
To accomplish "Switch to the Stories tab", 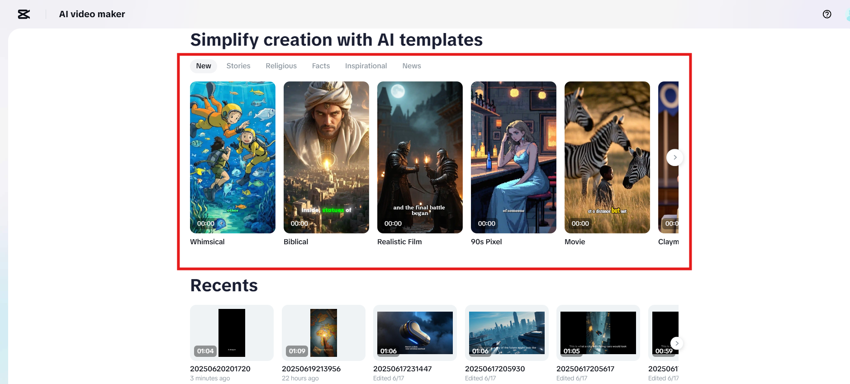I will (x=238, y=66).
